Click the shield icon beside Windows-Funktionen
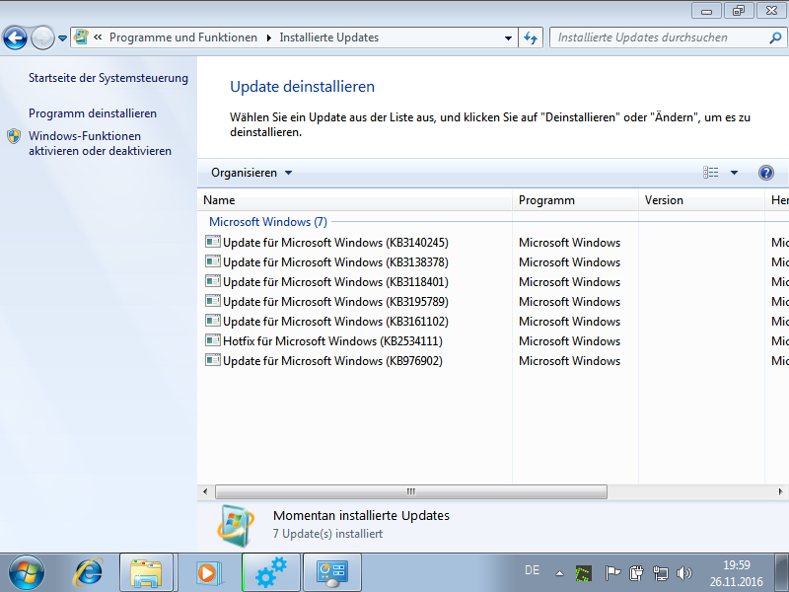789x592 pixels. pos(14,136)
